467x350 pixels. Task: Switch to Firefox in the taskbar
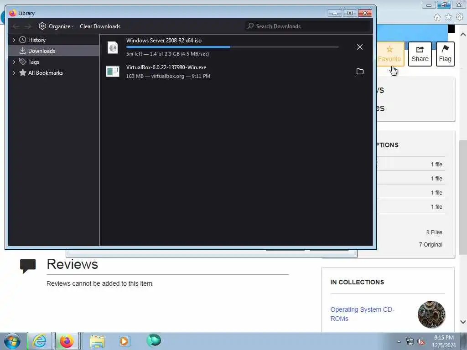(67, 341)
